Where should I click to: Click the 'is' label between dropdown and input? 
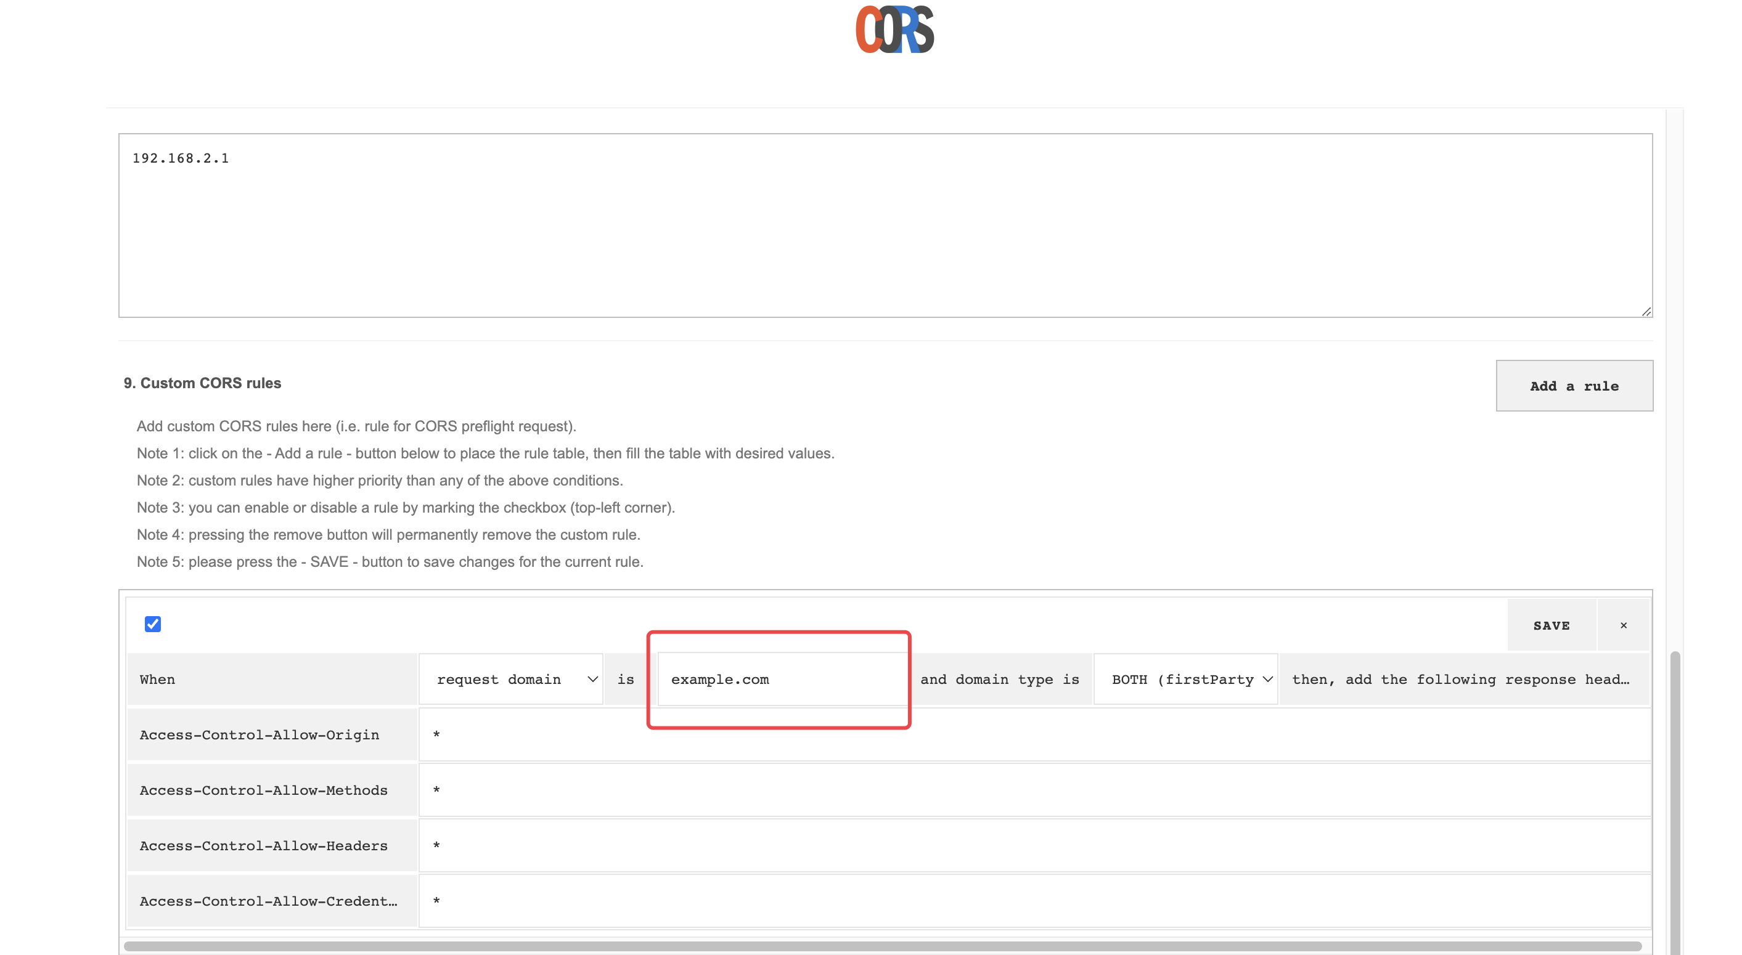coord(626,679)
